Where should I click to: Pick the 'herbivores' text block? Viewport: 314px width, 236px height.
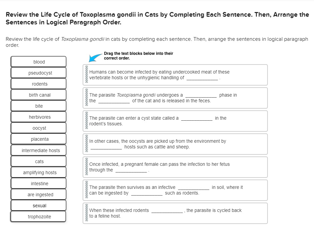pos(38,117)
